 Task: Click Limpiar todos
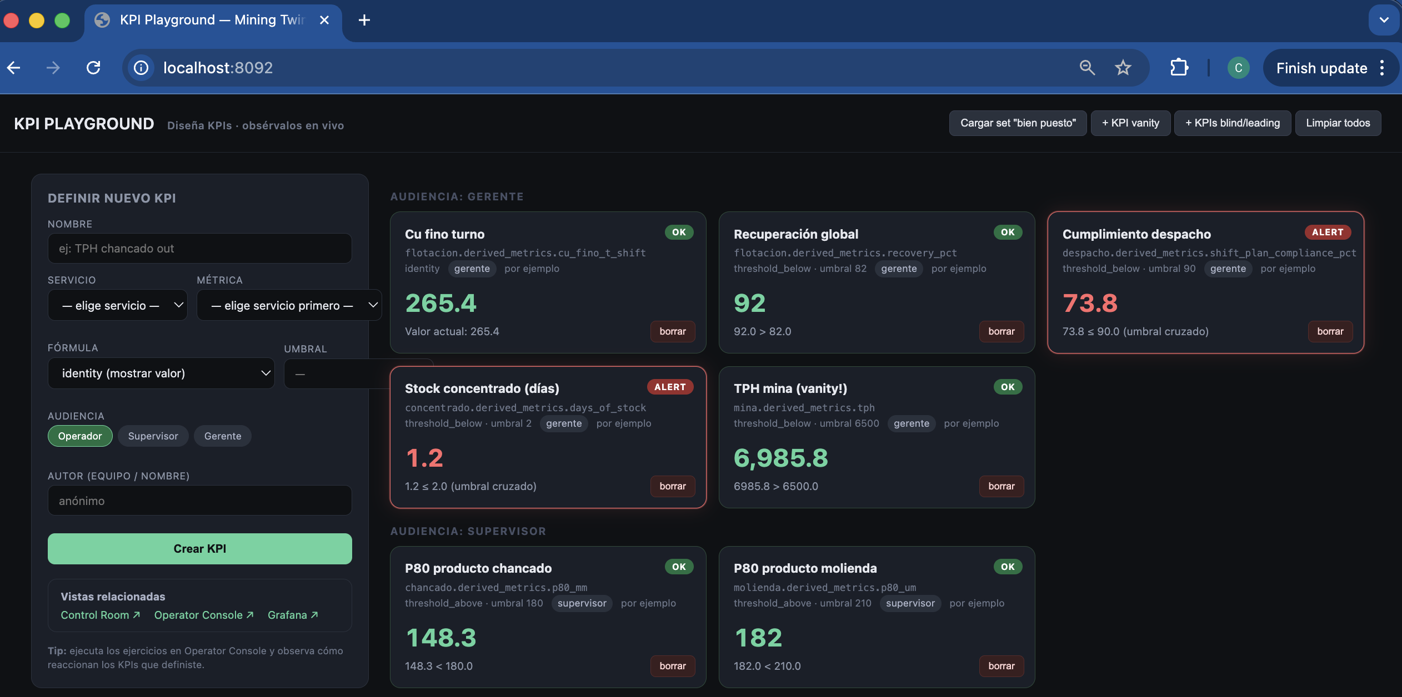tap(1338, 123)
